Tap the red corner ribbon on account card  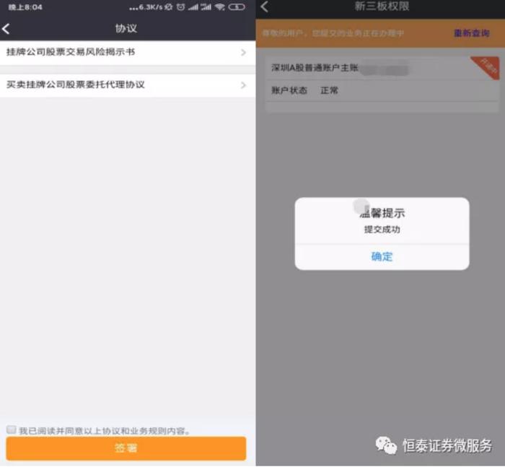click(x=488, y=66)
